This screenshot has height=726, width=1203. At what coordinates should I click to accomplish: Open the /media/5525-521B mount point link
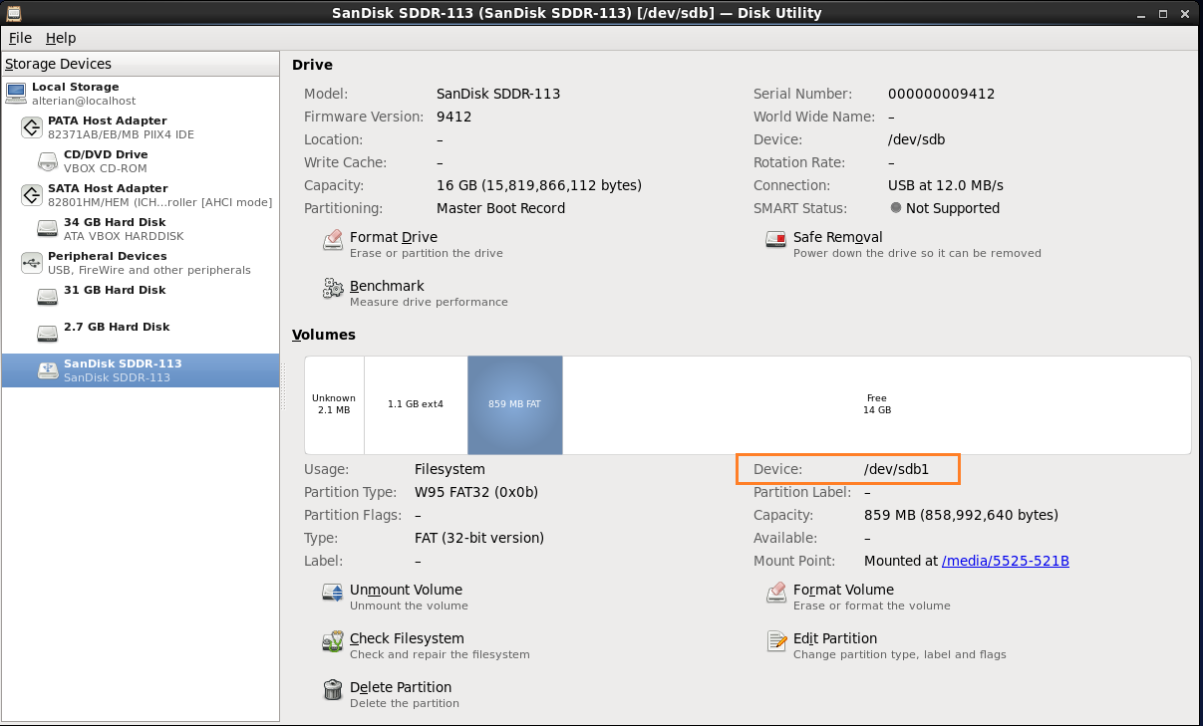tap(1006, 561)
